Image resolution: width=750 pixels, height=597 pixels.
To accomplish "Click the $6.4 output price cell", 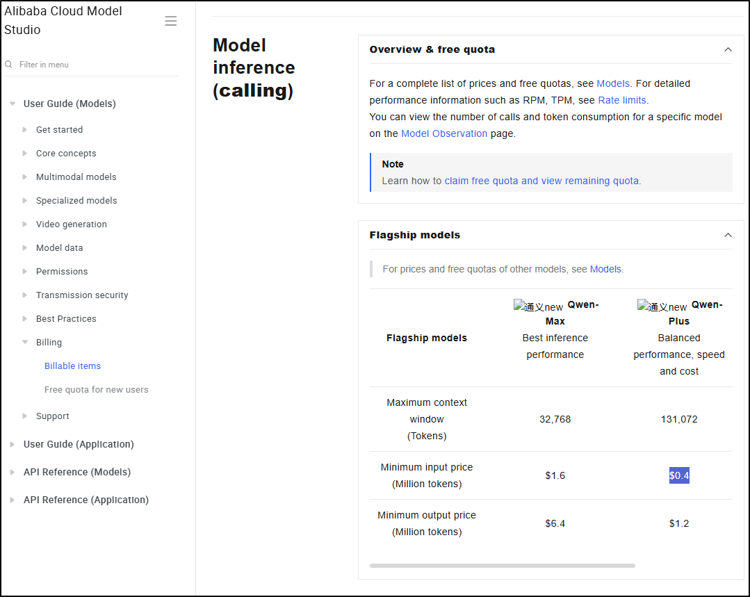I will (x=555, y=524).
